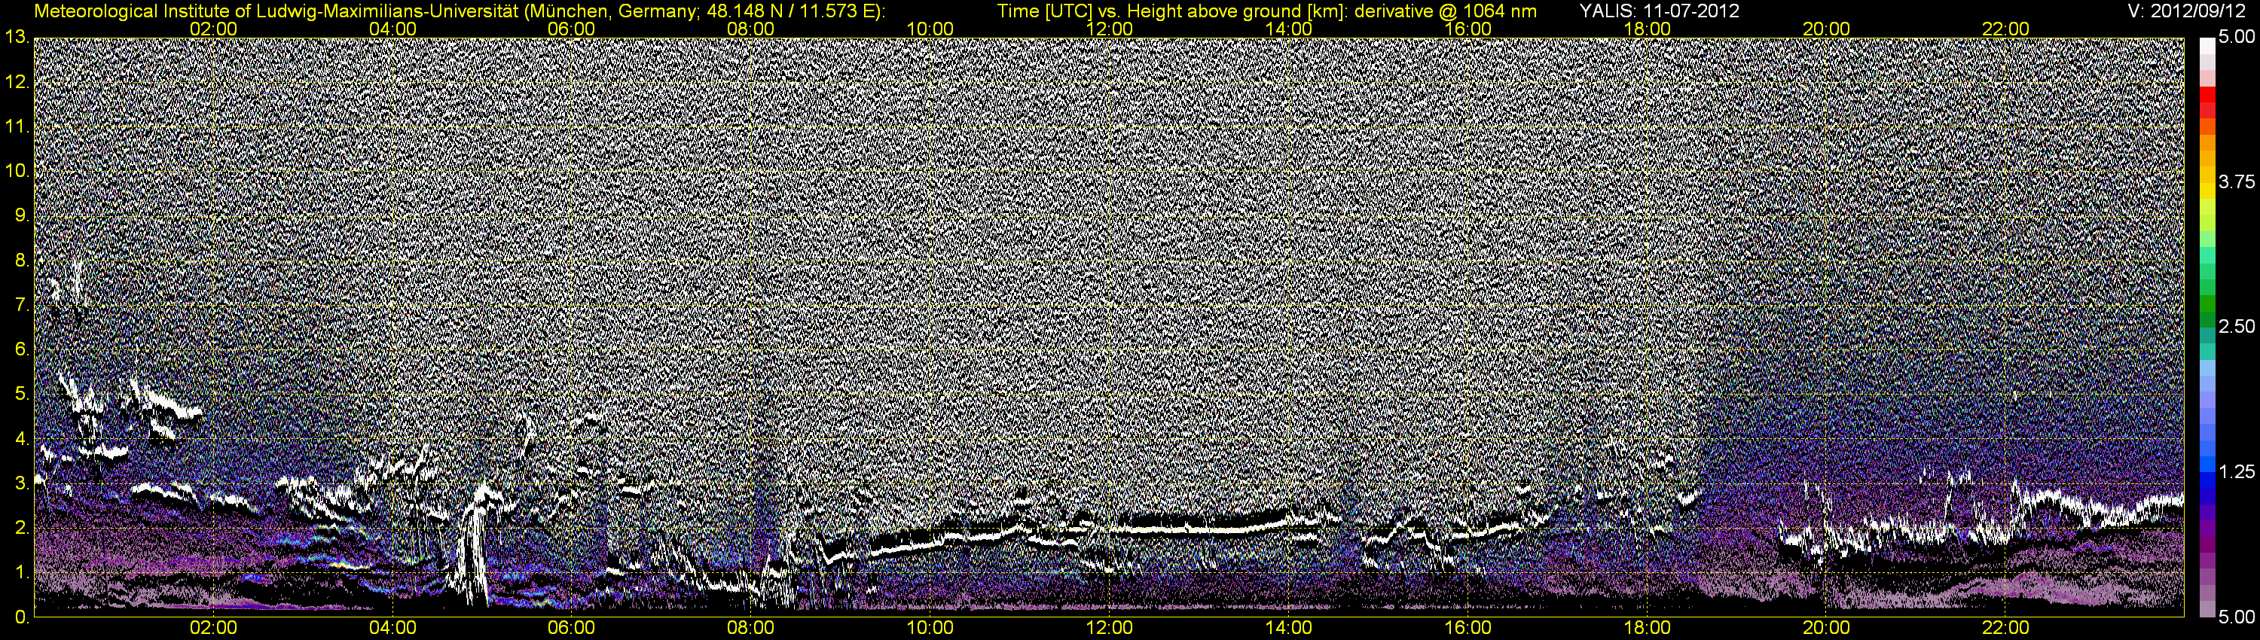Click the 5 km tick on the height axis
Screen dimensions: 2260x640
[x=21, y=395]
